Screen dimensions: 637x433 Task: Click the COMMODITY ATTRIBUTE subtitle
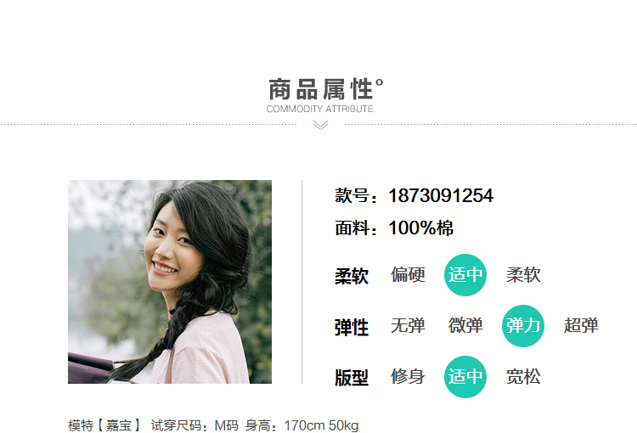coord(319,109)
